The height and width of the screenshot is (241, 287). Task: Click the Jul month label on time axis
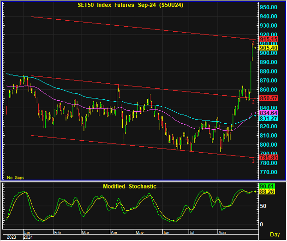tap(191, 232)
